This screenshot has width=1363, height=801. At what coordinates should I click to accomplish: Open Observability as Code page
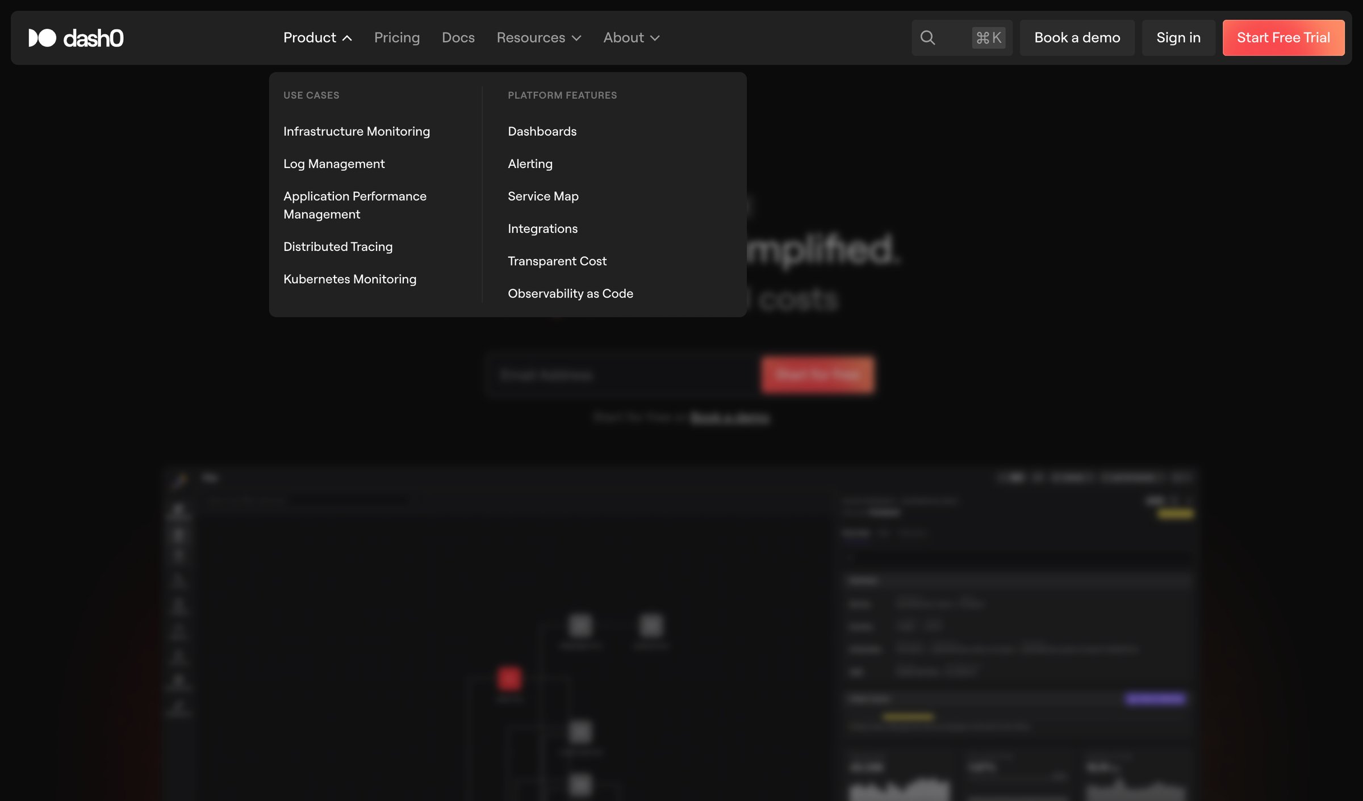click(x=570, y=293)
